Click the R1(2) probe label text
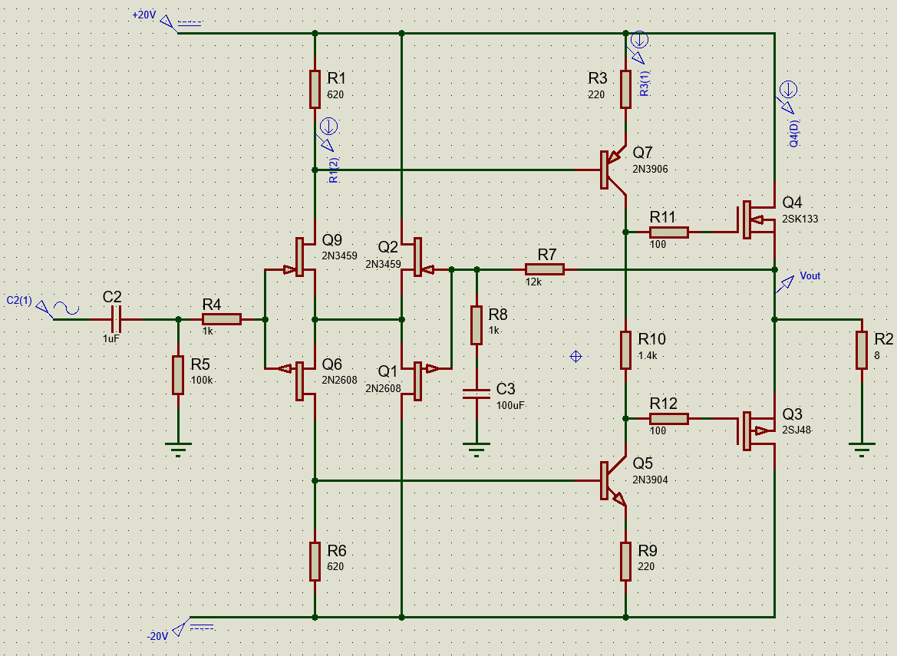 pos(334,170)
